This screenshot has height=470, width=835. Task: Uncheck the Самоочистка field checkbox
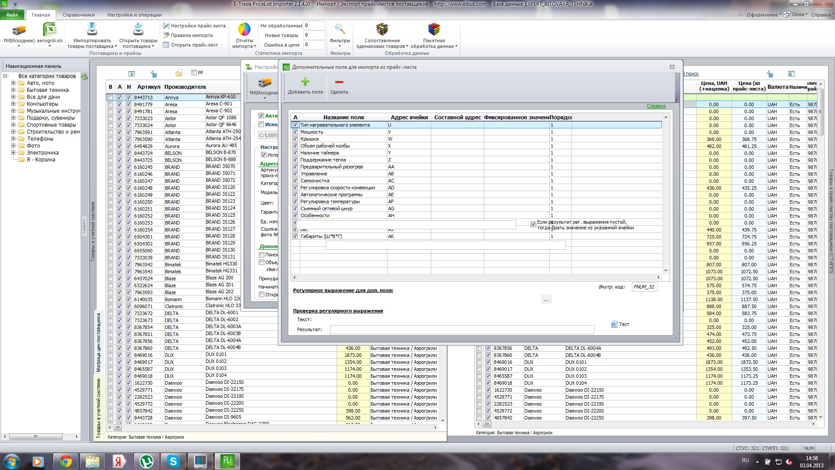pos(295,181)
